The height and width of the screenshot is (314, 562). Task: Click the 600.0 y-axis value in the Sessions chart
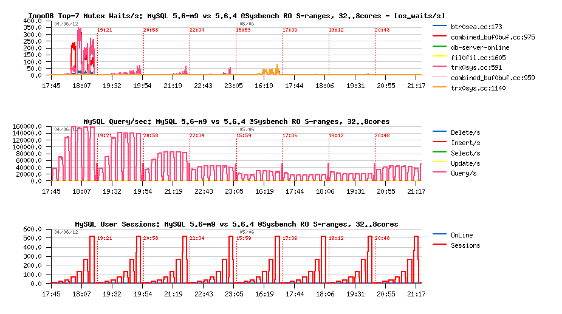(x=32, y=229)
